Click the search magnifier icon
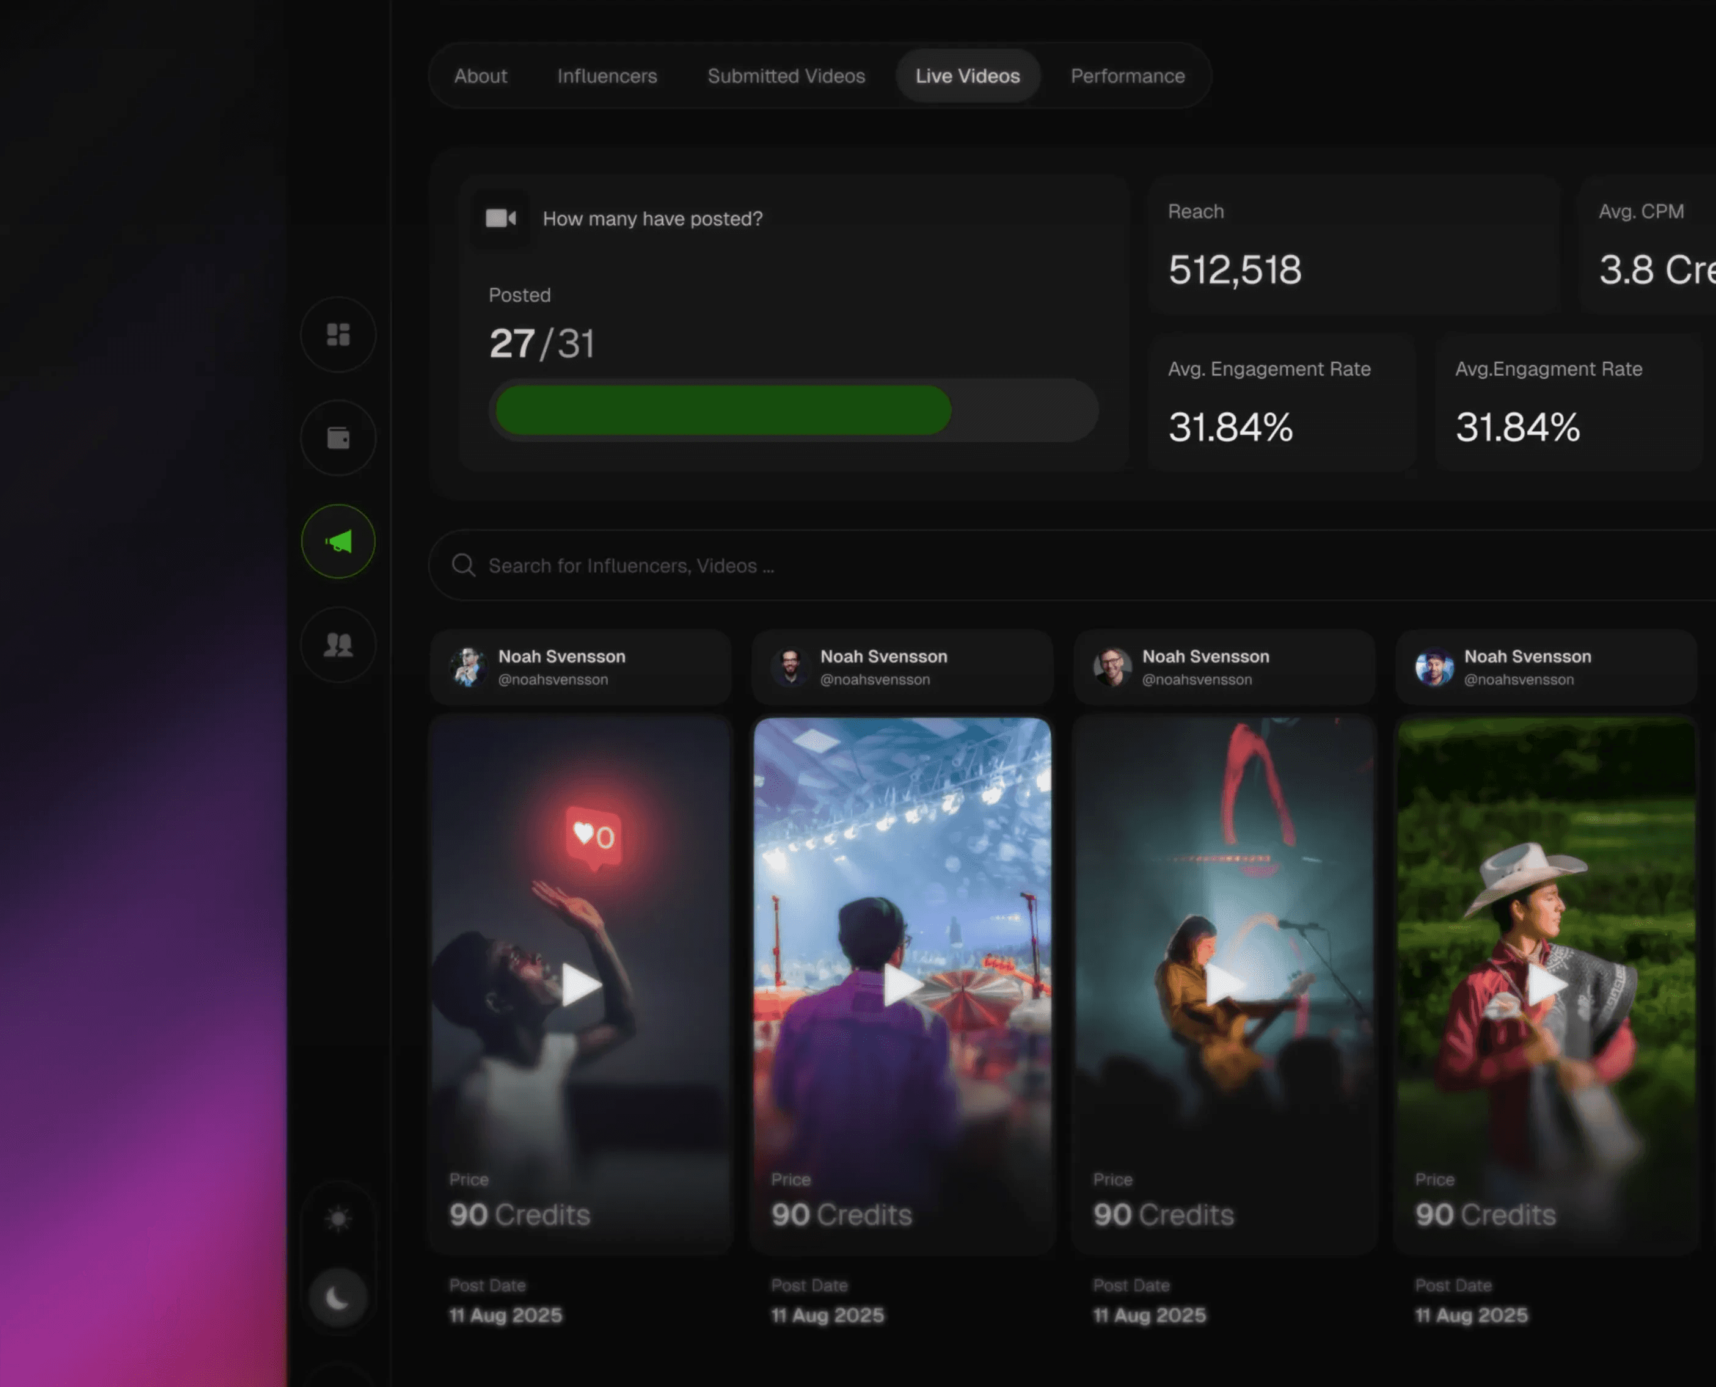This screenshot has height=1387, width=1716. pos(464,566)
